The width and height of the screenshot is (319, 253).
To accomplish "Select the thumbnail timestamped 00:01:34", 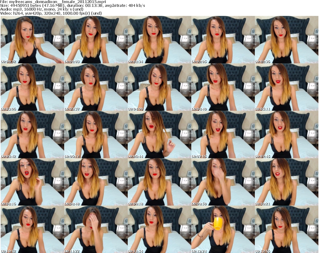I will tap(159, 40).
